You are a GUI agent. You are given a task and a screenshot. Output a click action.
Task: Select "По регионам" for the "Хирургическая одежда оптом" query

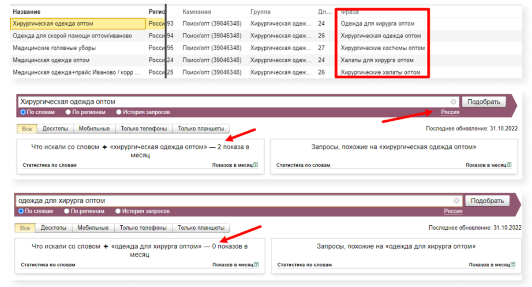click(68, 112)
